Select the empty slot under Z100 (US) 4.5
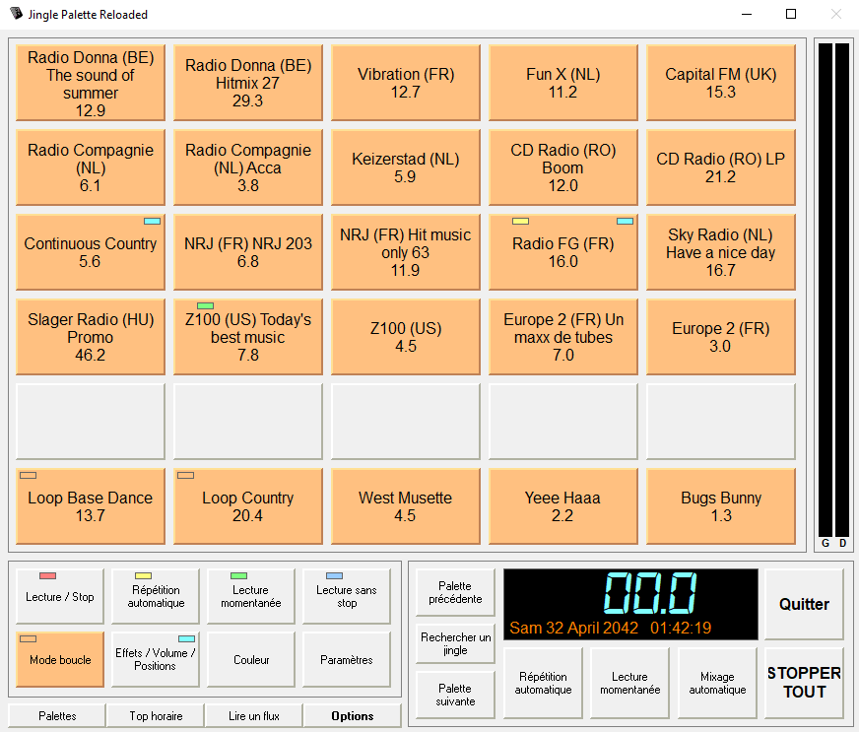Screen dimensions: 859x732 point(406,422)
